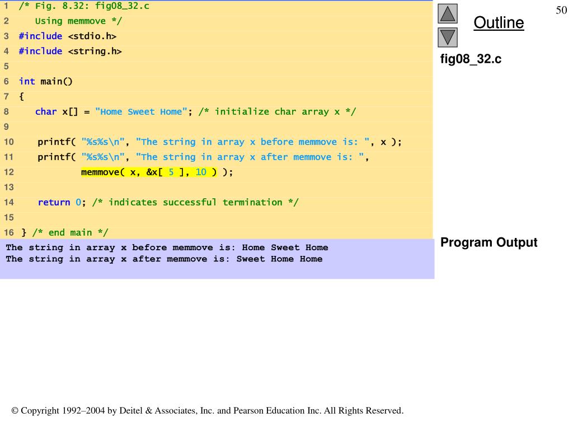573x430 pixels.
Task: Click the 'indicates successful termination' comment
Action: point(195,202)
